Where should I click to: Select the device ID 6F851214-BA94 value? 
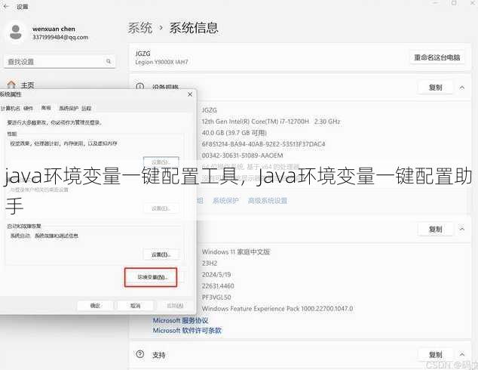click(263, 144)
